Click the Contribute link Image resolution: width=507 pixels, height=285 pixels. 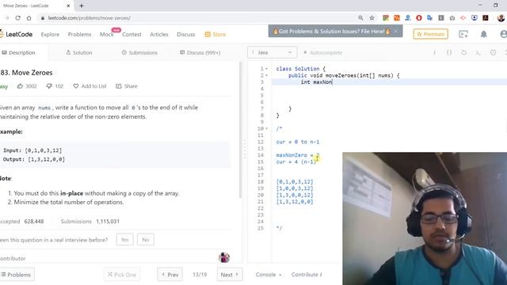coord(307,275)
